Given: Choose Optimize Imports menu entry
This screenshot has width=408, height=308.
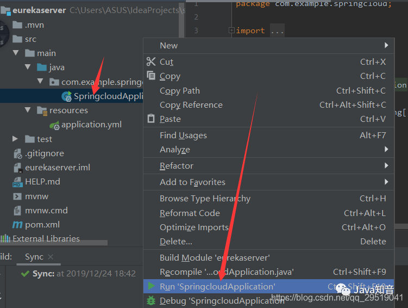Looking at the screenshot, I should click(269, 227).
